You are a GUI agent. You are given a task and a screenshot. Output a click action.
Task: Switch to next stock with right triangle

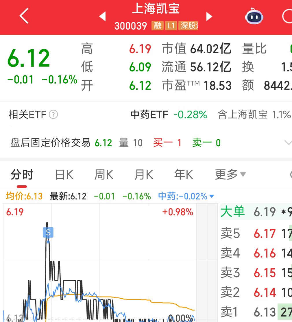tap(209, 16)
